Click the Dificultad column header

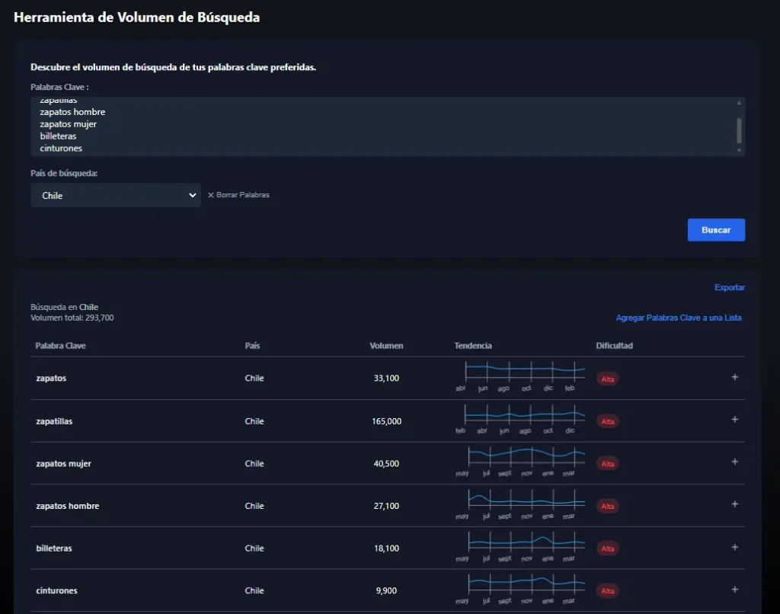(614, 346)
